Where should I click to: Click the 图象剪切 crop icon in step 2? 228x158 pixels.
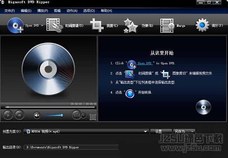(x=166, y=74)
